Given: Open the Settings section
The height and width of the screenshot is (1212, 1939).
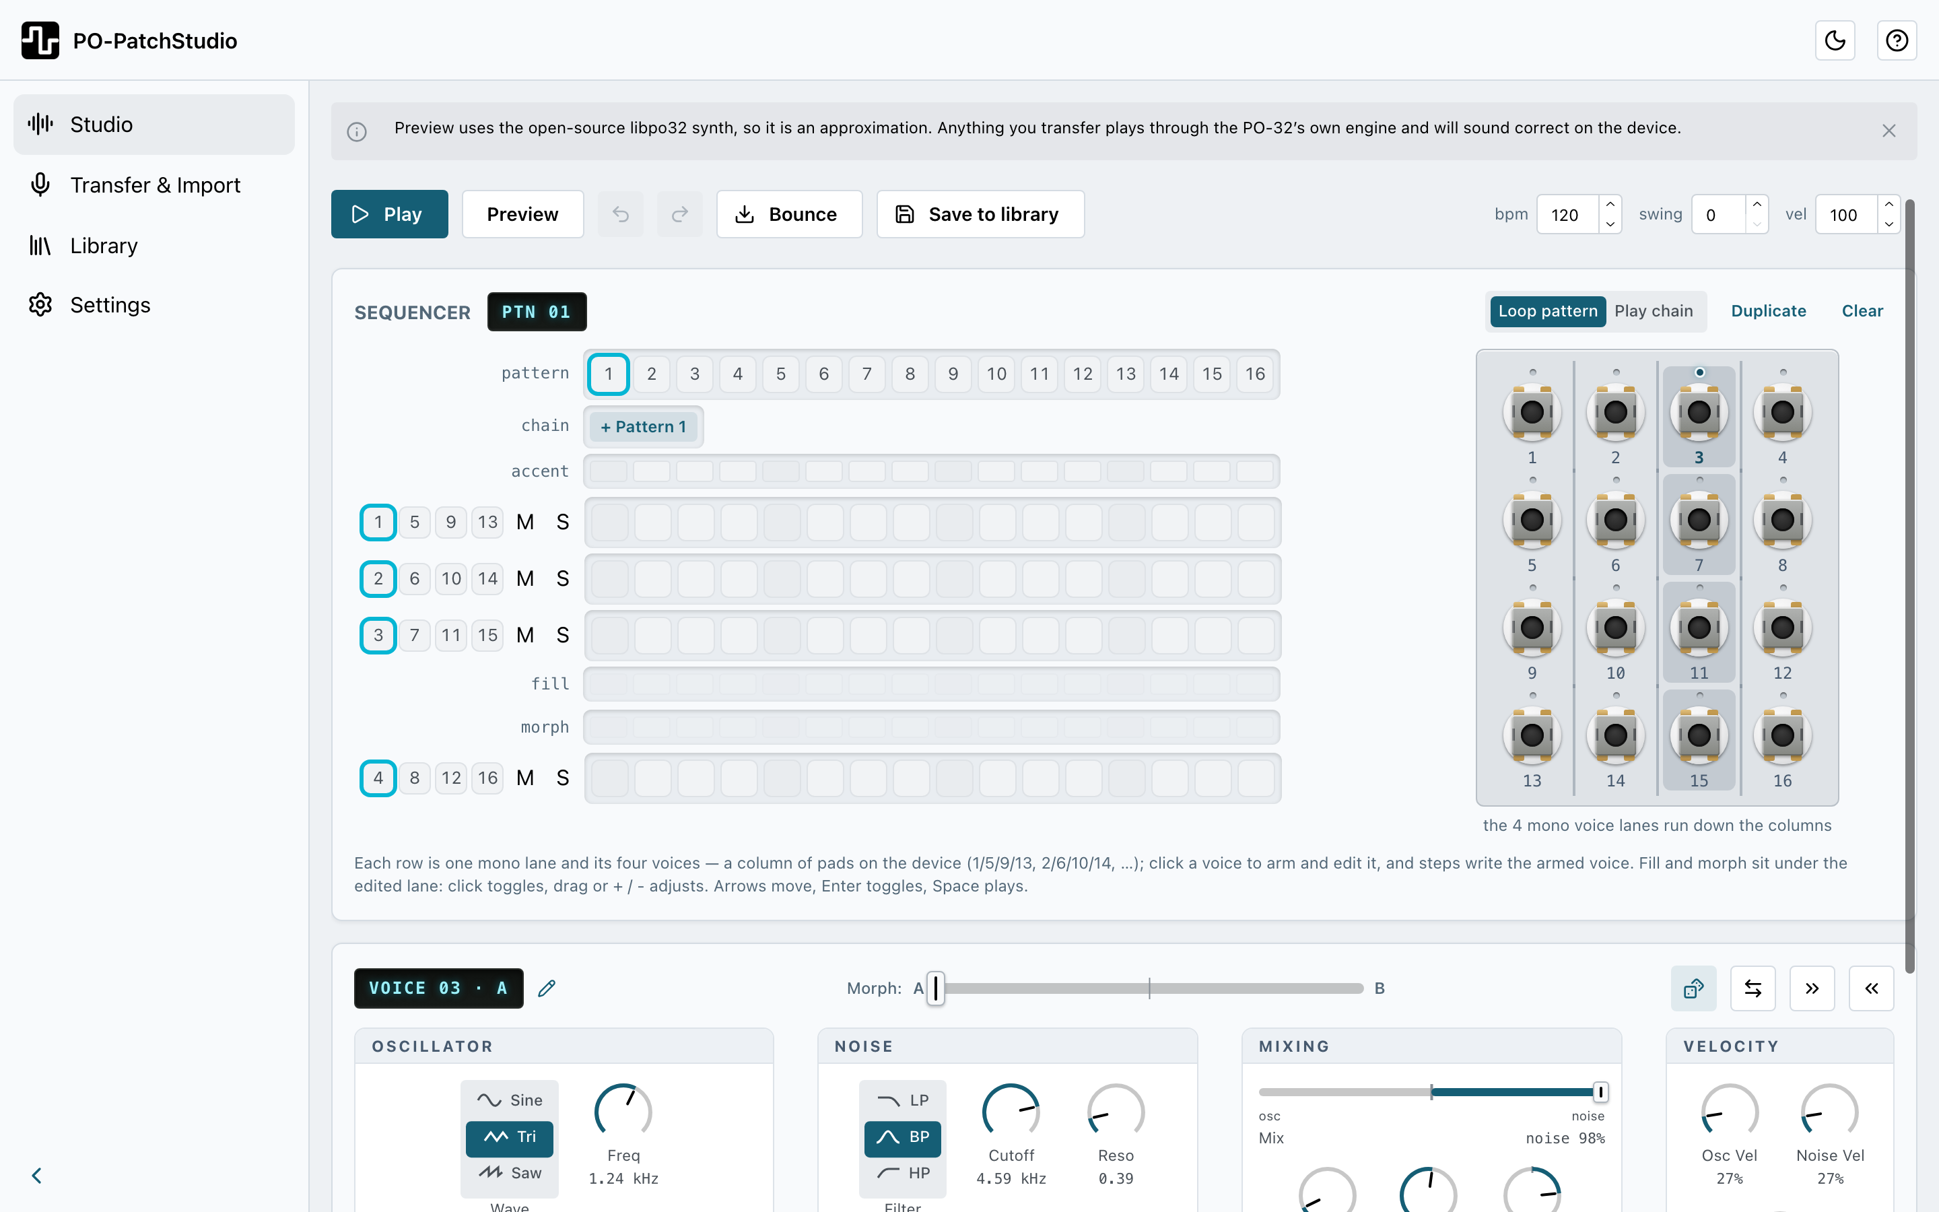Looking at the screenshot, I should [x=154, y=304].
